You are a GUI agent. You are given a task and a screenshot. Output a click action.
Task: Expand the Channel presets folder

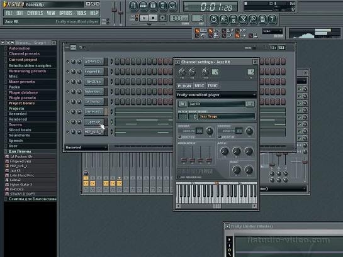pyautogui.click(x=24, y=53)
